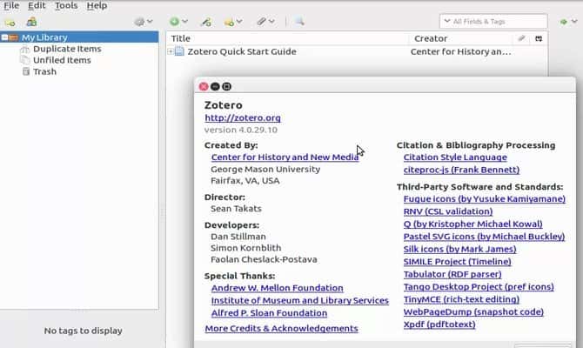Open Q (by Kristopher Michael Kowal) link
This screenshot has height=348, width=583.
473,224
